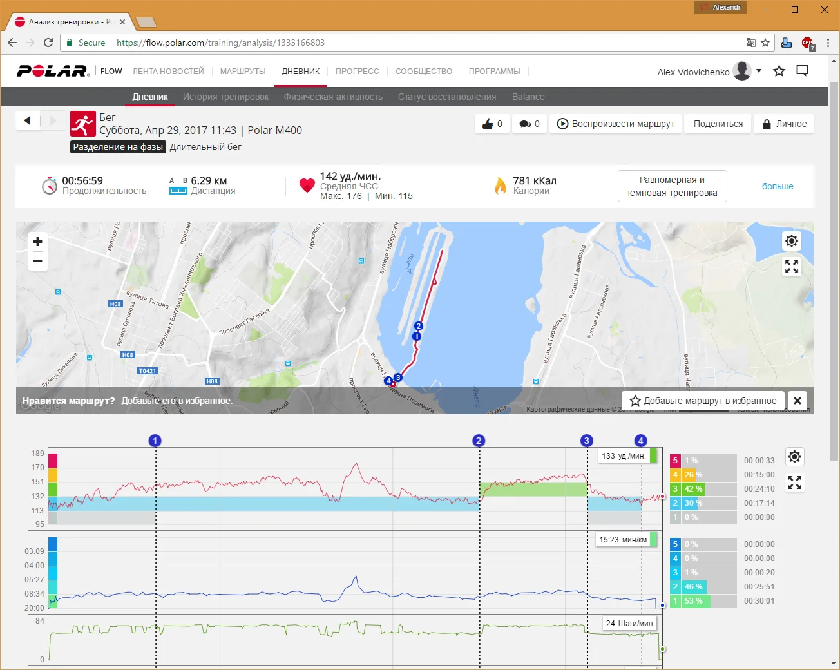840x670 pixels.
Task: Toggle speed zone 2 row at 46%
Action: point(702,587)
